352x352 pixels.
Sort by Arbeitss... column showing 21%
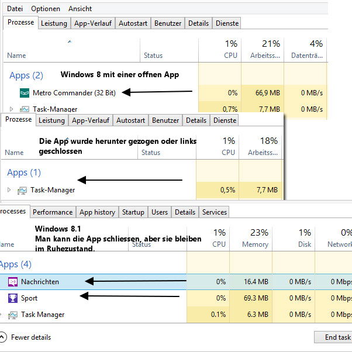click(263, 50)
